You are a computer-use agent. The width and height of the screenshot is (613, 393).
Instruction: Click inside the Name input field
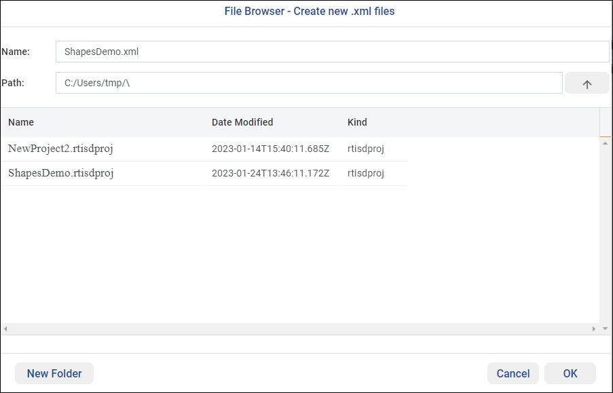coord(272,51)
